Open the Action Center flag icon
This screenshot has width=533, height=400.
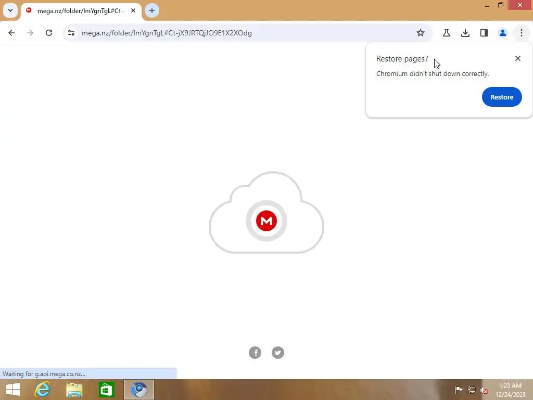pyautogui.click(x=459, y=390)
